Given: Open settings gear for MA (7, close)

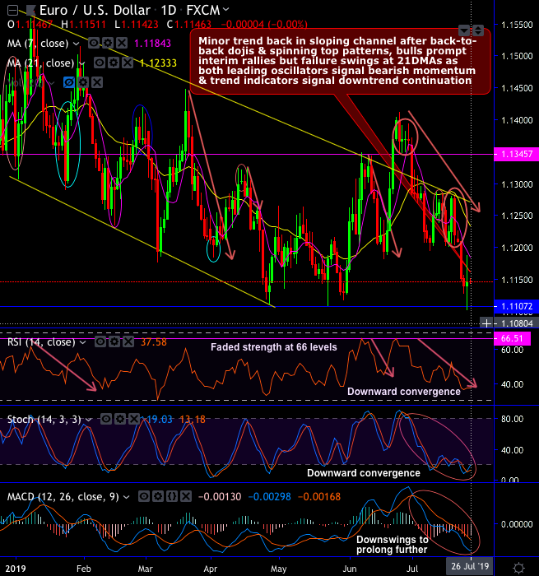Looking at the screenshot, I should 108,44.
